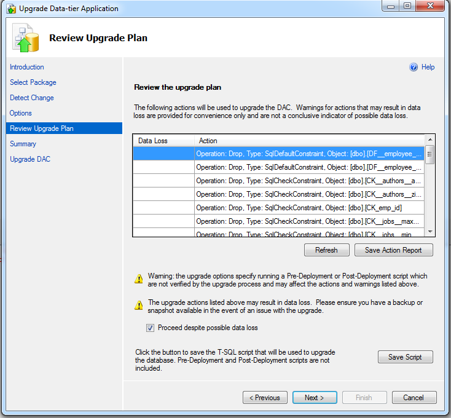Screen dimensions: 451x418
Task: Go to the Introduction step
Action: click(x=27, y=67)
